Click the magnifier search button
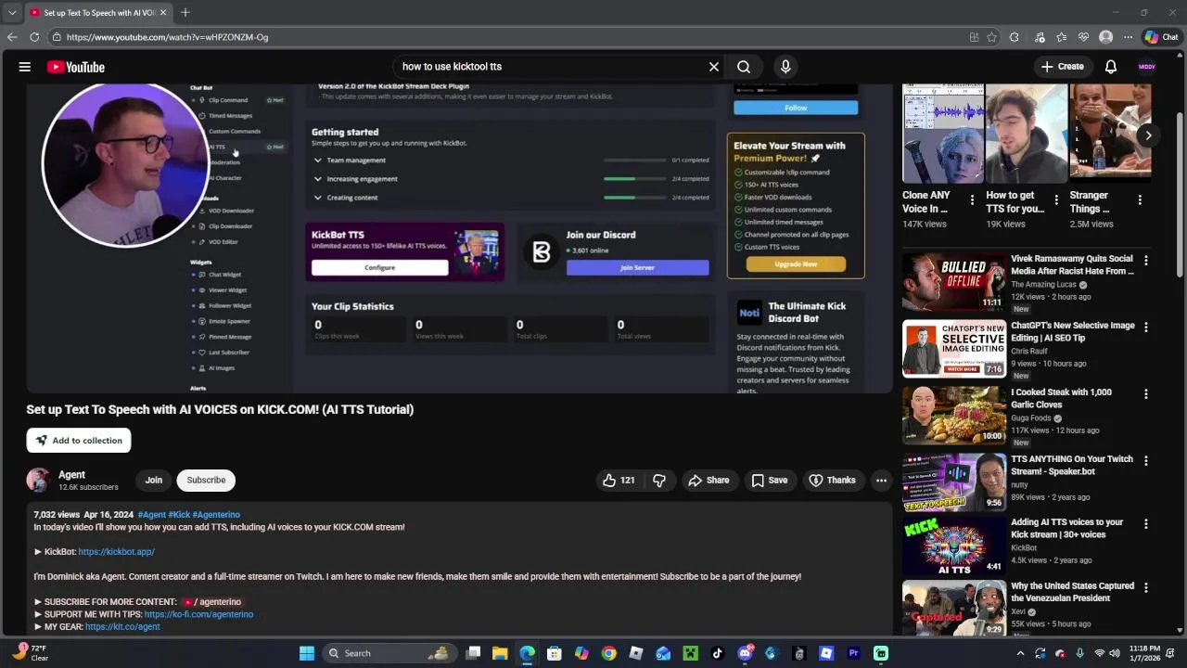1187x668 pixels. pos(744,67)
